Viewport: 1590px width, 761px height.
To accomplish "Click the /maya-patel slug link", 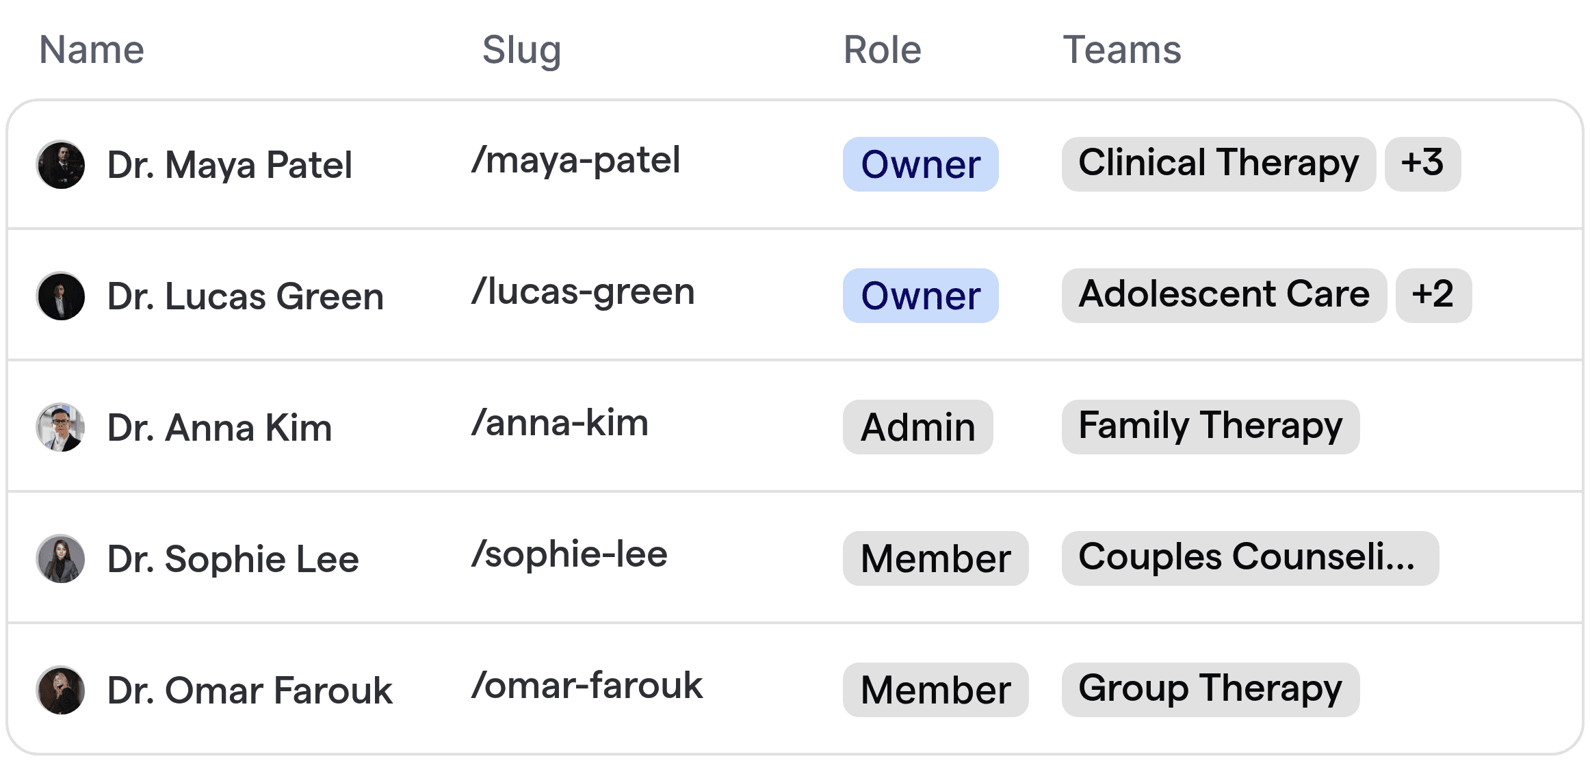I will point(577,161).
